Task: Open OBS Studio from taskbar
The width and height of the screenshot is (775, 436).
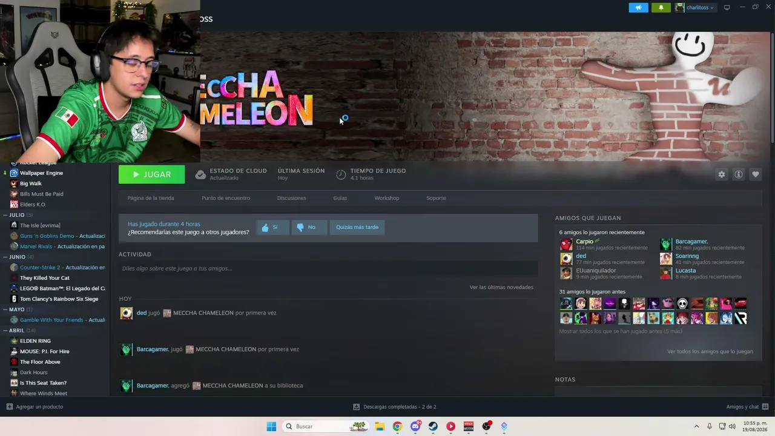Action: point(486,426)
